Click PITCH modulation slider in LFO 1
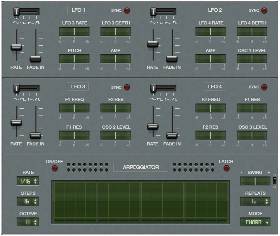This screenshot has width=280, height=236. pyautogui.click(x=74, y=59)
